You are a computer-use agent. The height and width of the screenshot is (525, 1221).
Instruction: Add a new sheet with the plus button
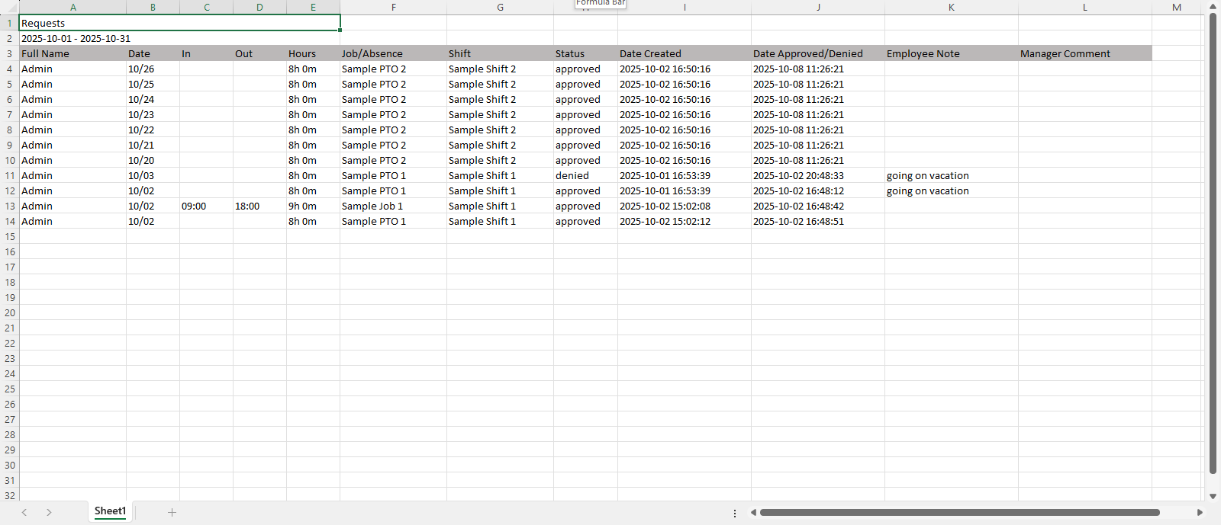pos(172,512)
